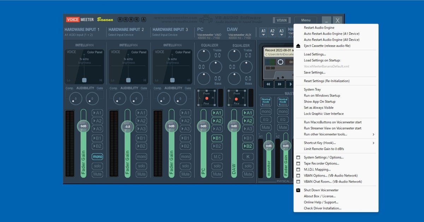Viewport: 424px width, 222px height.
Task: Click the Hardware Input 2 level meter
Action: (114, 144)
